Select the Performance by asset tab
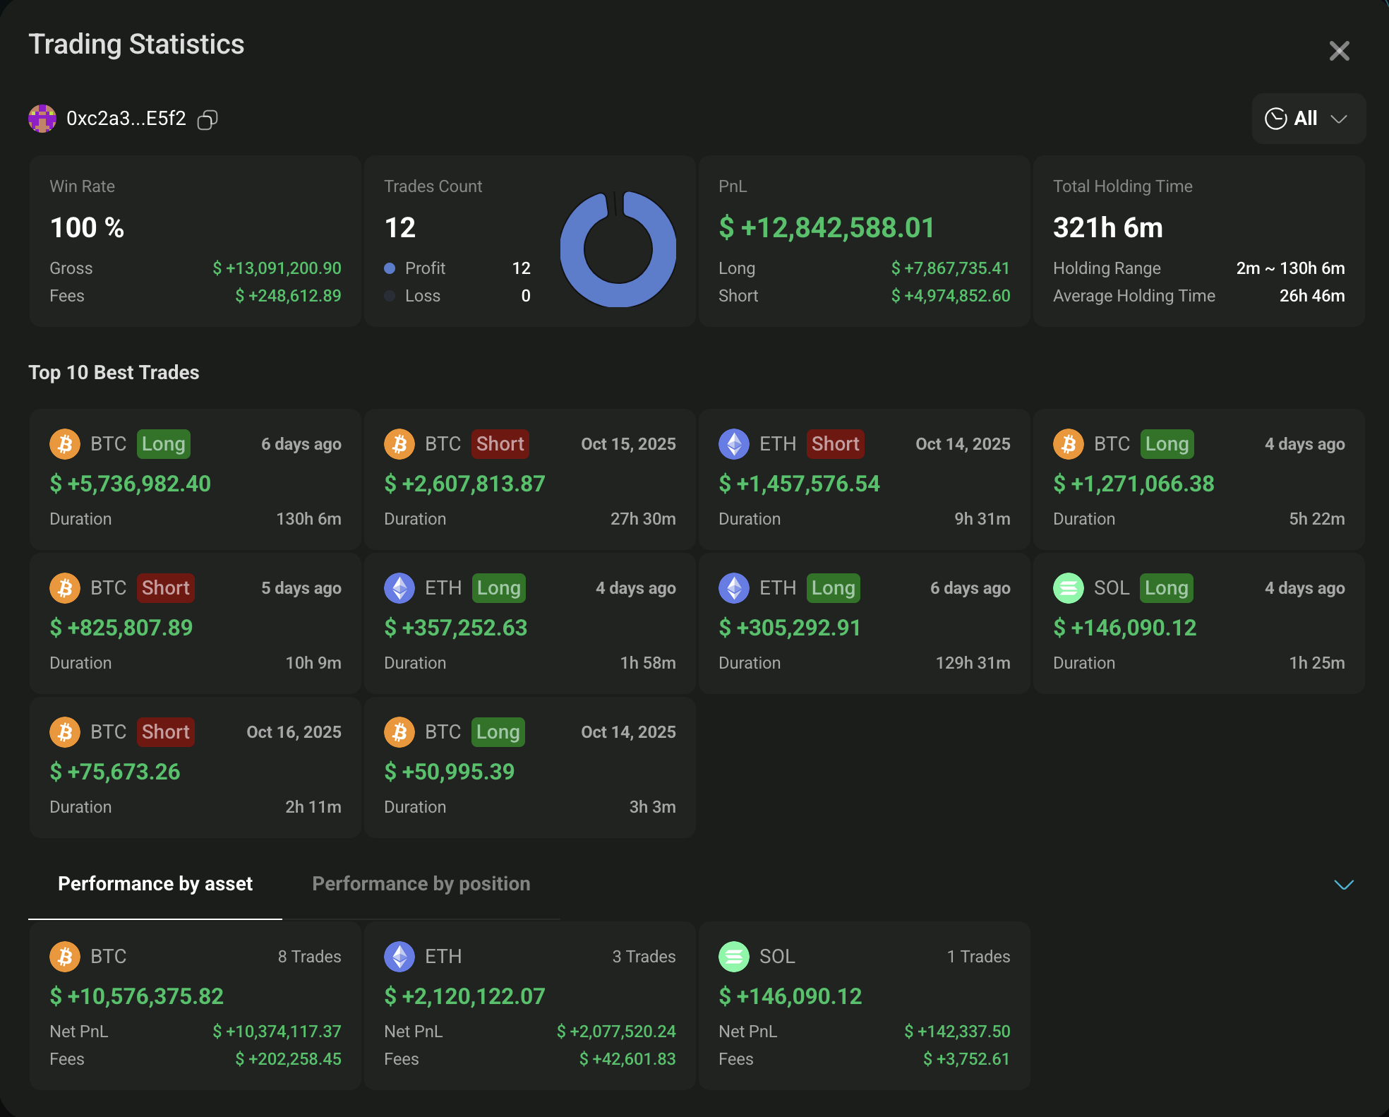Viewport: 1389px width, 1117px height. [155, 884]
